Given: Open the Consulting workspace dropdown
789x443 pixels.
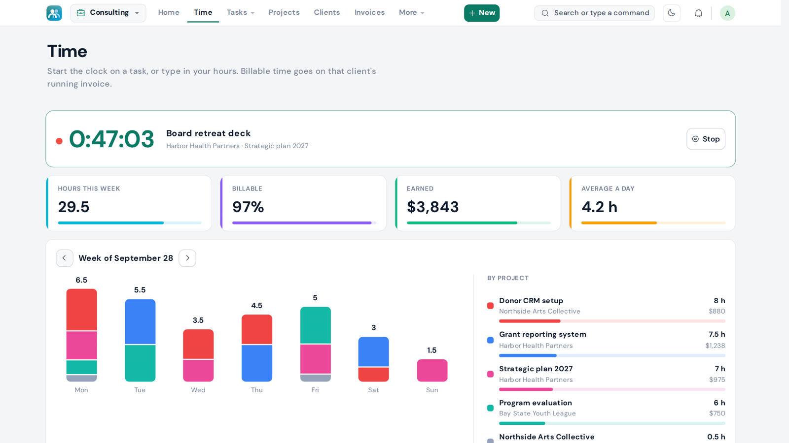Looking at the screenshot, I should [x=108, y=13].
